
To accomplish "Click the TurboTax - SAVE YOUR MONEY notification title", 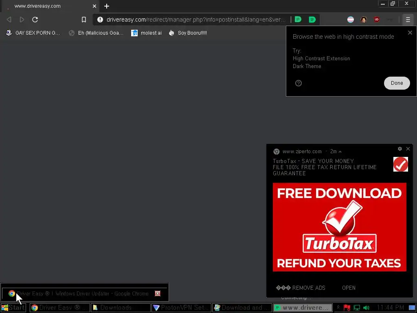I will pyautogui.click(x=313, y=161).
